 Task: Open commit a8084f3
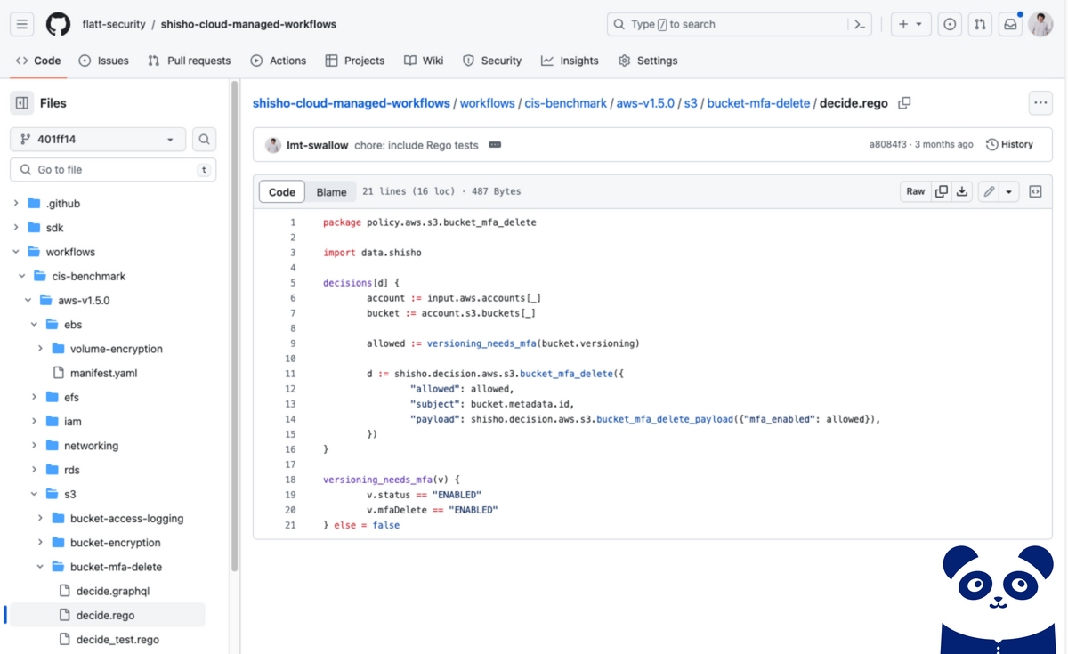[888, 144]
